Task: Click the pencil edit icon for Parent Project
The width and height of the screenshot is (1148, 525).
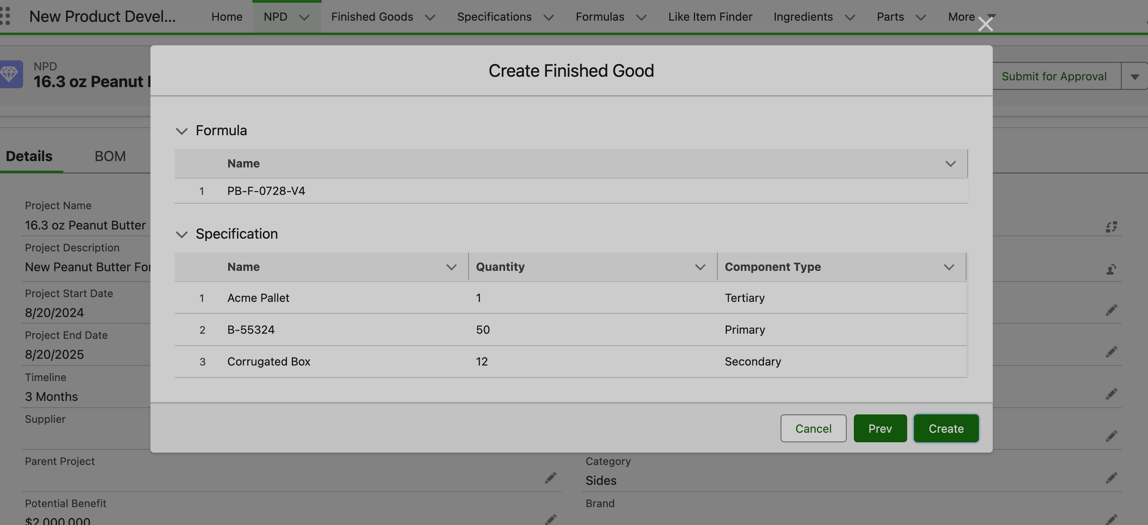Action: 551,478
